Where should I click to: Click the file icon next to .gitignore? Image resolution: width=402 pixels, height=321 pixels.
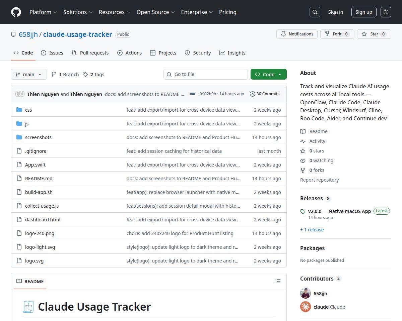(x=19, y=151)
